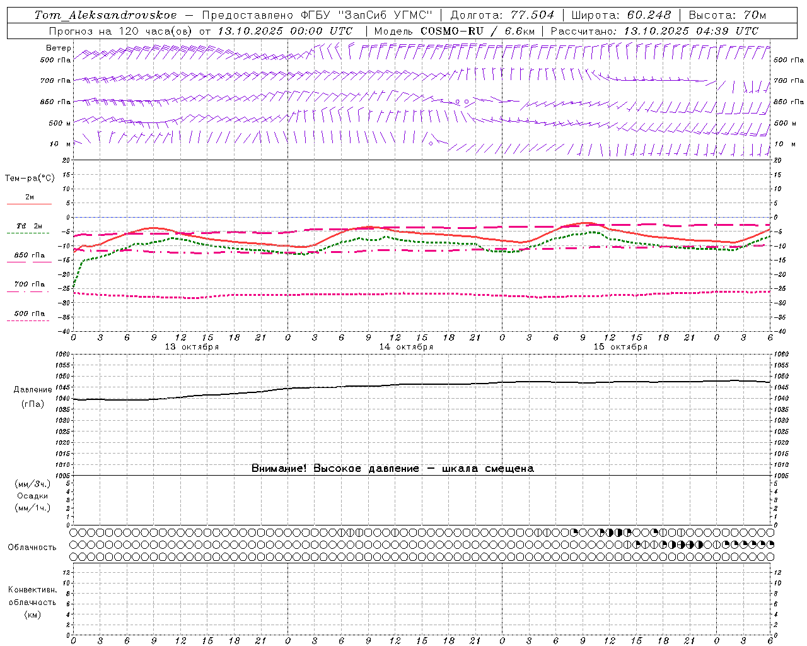The width and height of the screenshot is (807, 646).
Task: Click the 'Рассчитано: 13.10.2025 04:39 UTC' timestamp
Action: coord(654,31)
